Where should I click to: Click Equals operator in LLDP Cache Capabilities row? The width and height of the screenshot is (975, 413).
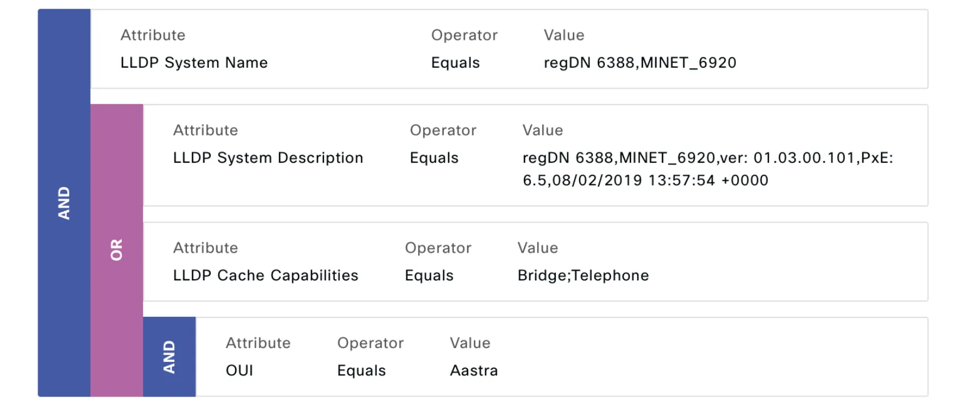coord(429,275)
